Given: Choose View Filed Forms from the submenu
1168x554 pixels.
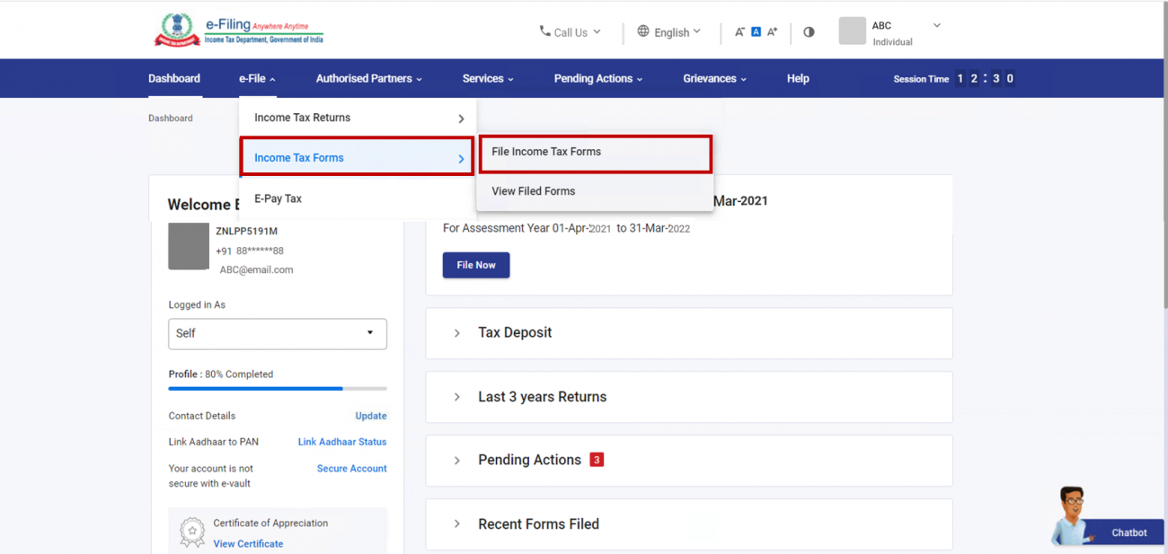Looking at the screenshot, I should tap(533, 190).
